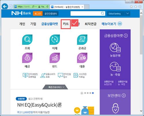This screenshot has width=144, height=116.
Task: Open the 보안센터 heading link
Action: point(116,96)
